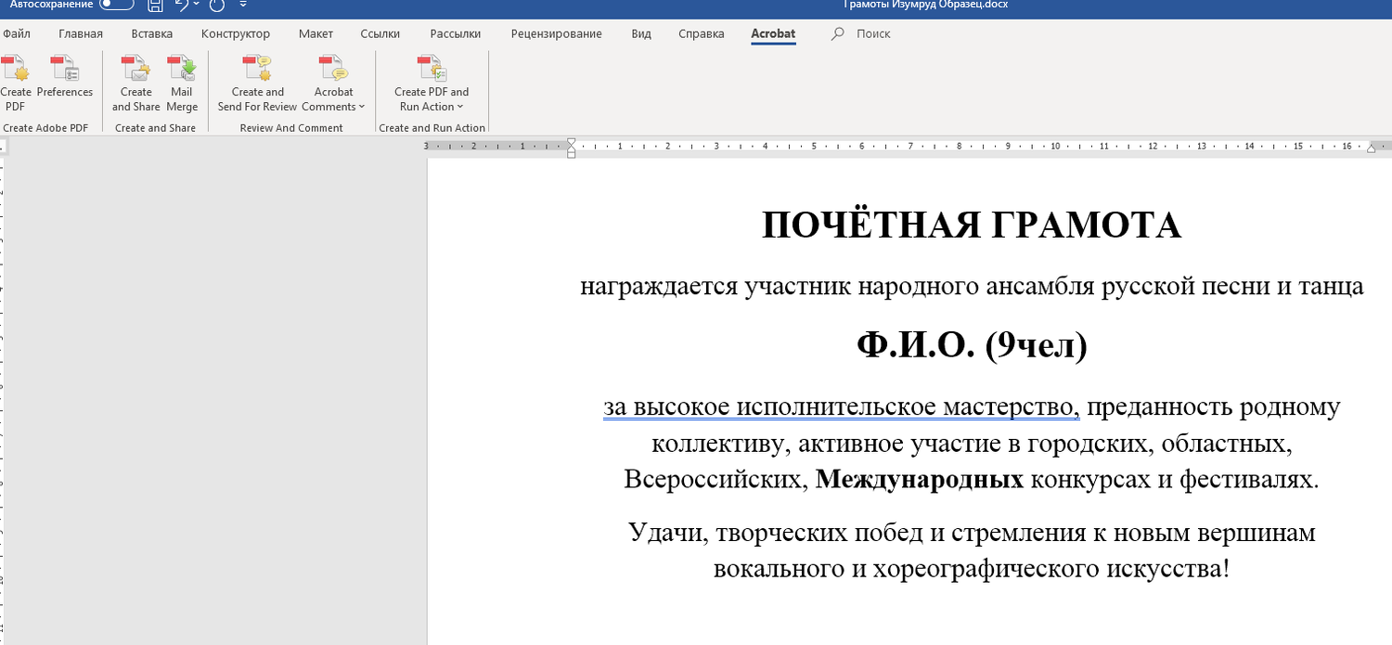Screen dimensions: 1392x645
Task: Click the Create and Share icon
Action: 135,84
